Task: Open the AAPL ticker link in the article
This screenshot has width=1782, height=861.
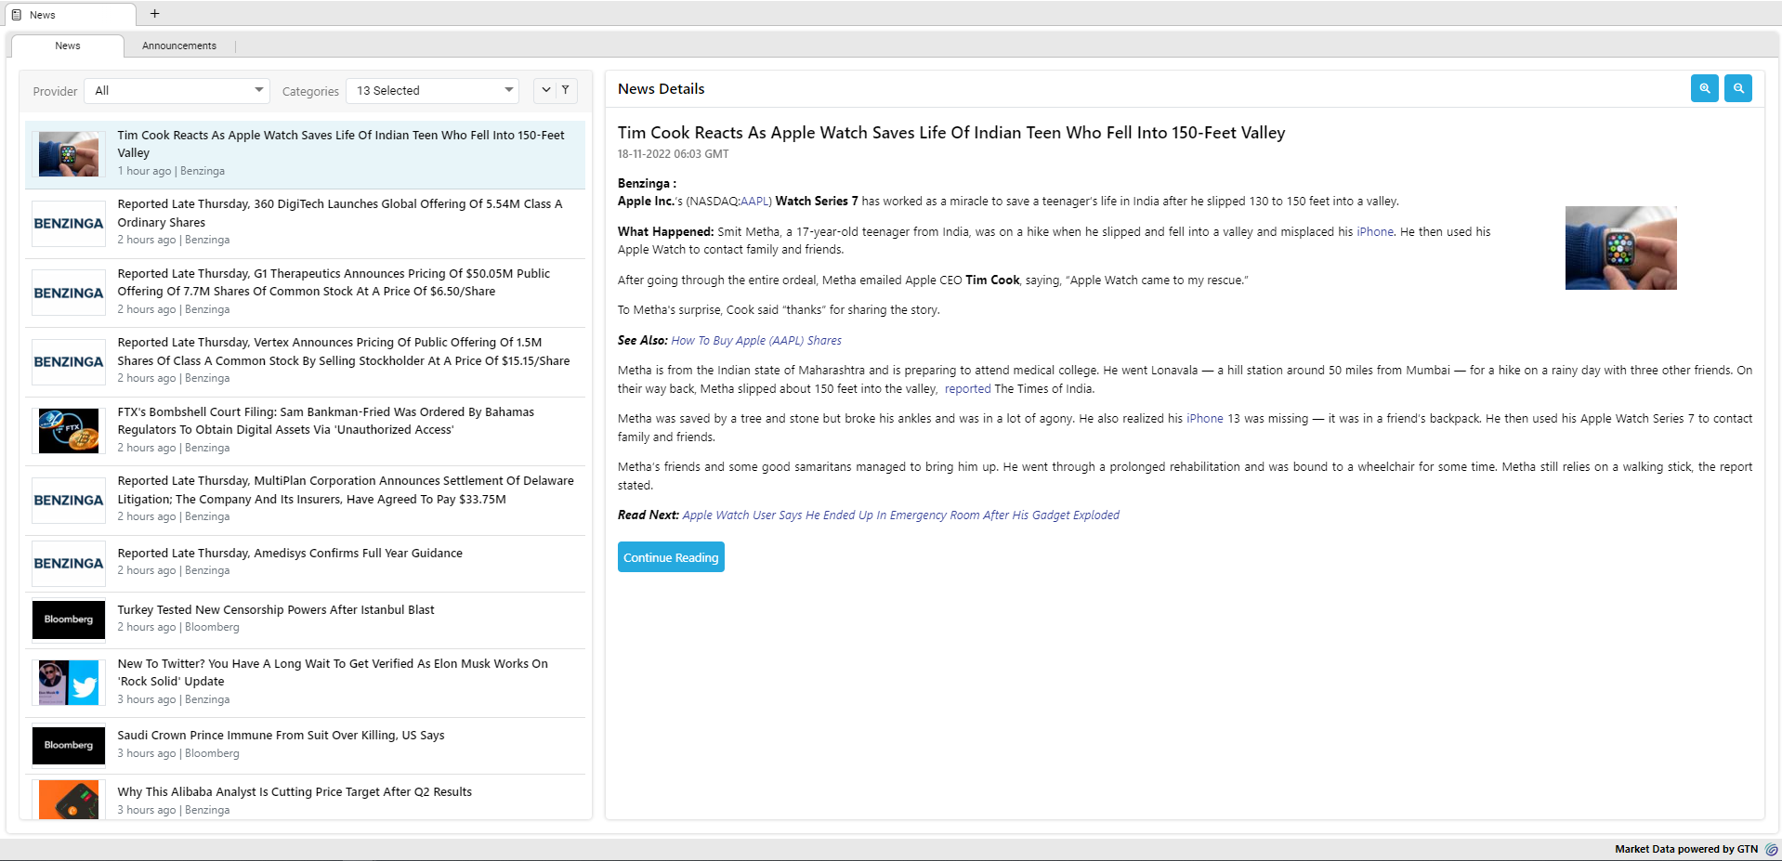Action: pos(754,202)
